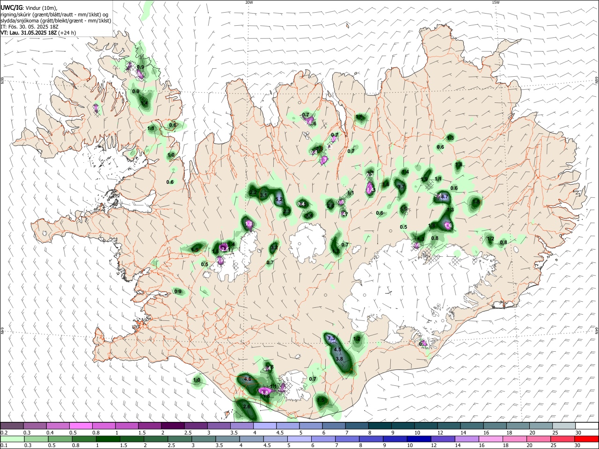Click the 7.3 precipitation value on the map
The width and height of the screenshot is (599, 449).
(331, 339)
